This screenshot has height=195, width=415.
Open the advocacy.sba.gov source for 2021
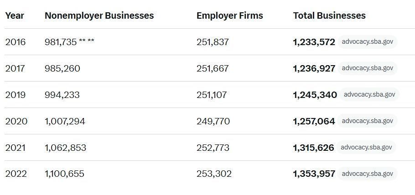click(366, 148)
